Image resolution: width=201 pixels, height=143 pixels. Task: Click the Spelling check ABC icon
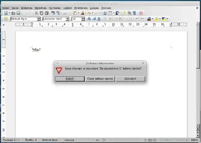tap(53, 13)
